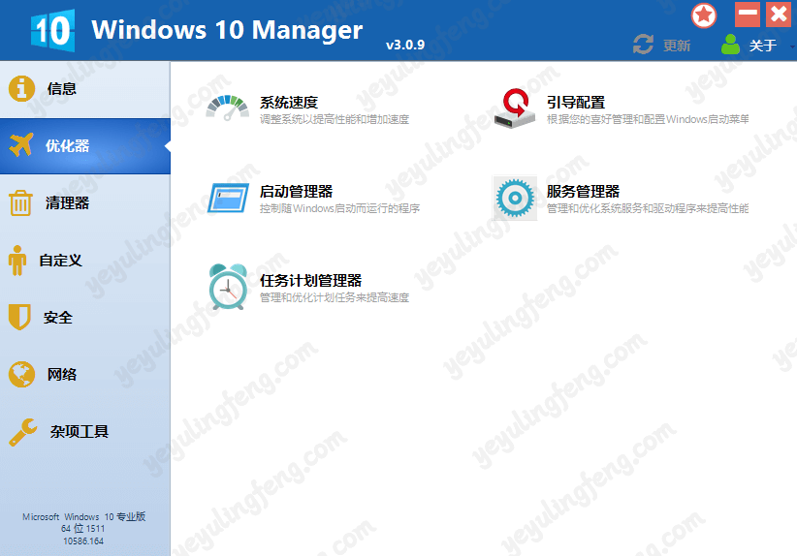Open the 任务计划管理器 title
The width and height of the screenshot is (797, 556).
click(x=310, y=281)
